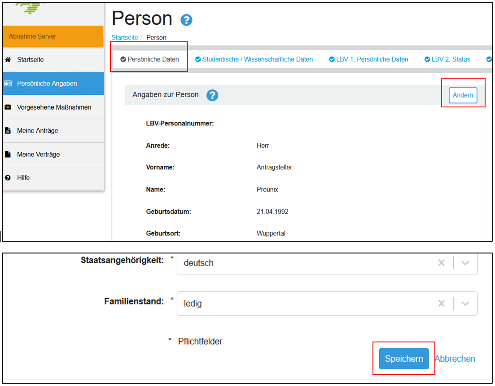This screenshot has width=495, height=386.
Task: Save the form with Speichern
Action: click(x=403, y=359)
